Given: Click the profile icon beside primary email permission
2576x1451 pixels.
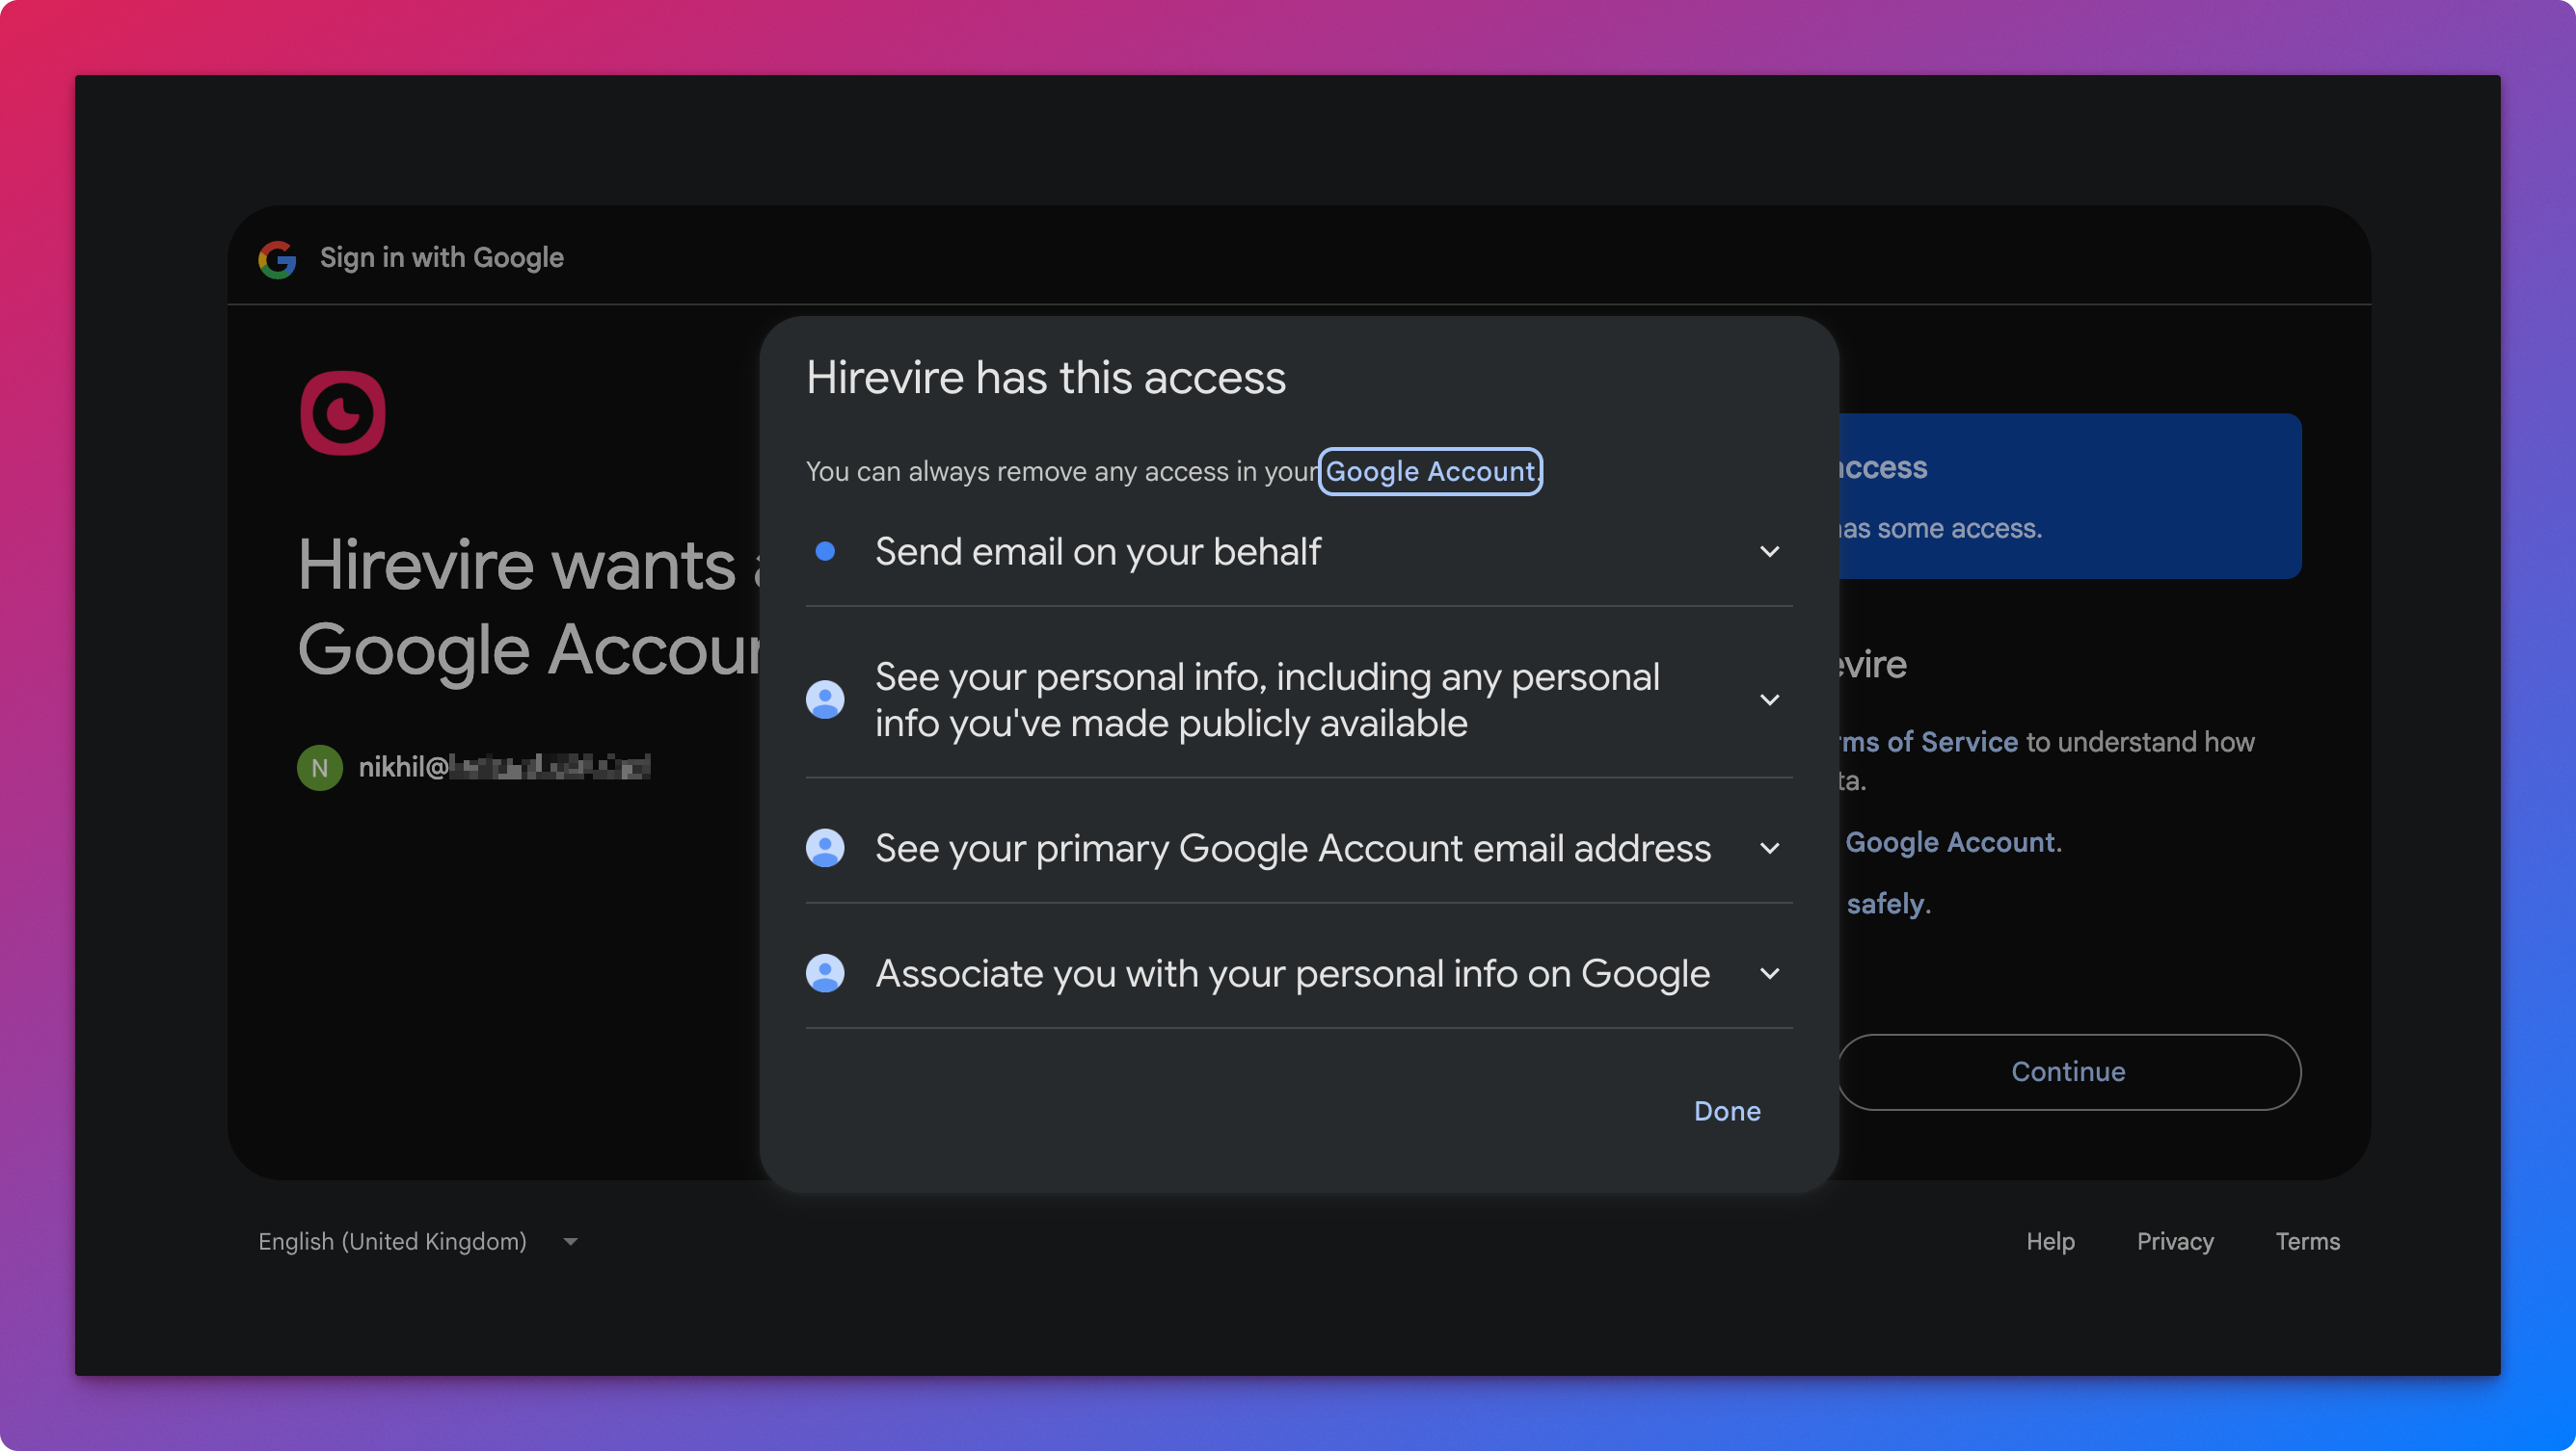Looking at the screenshot, I should click(x=825, y=849).
